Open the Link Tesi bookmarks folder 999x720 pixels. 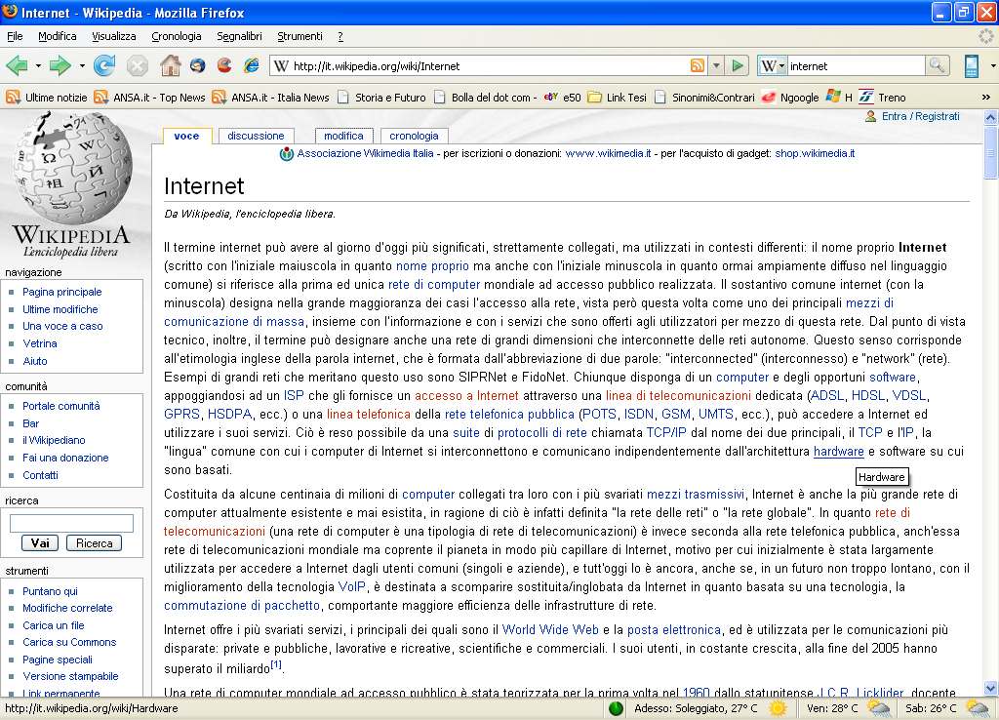pyautogui.click(x=617, y=98)
